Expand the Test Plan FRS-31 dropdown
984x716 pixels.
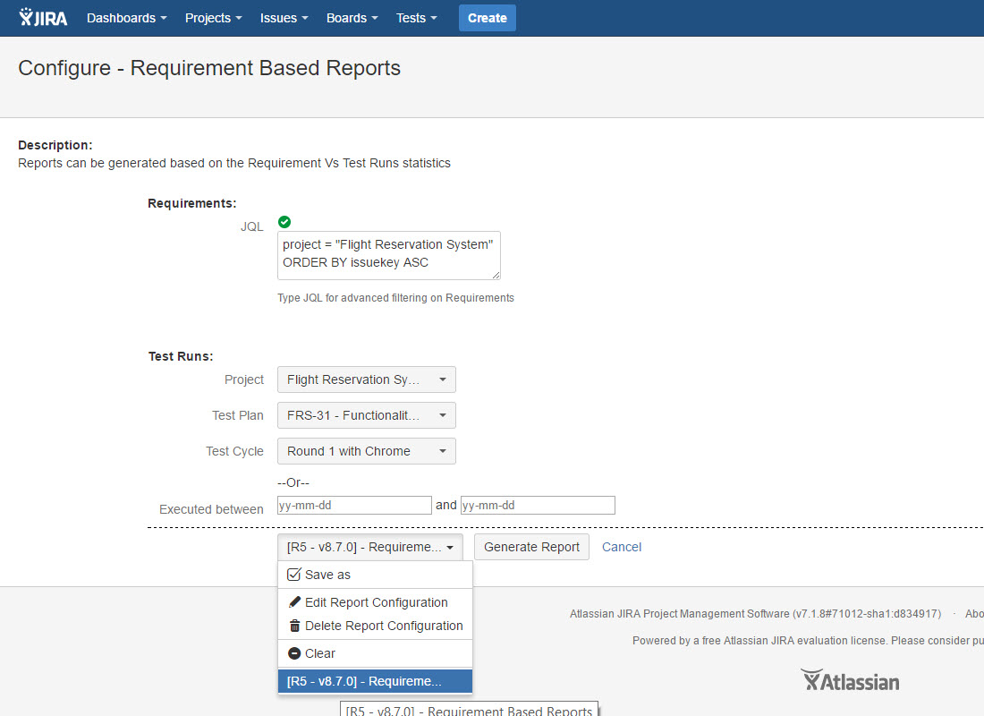pos(366,415)
